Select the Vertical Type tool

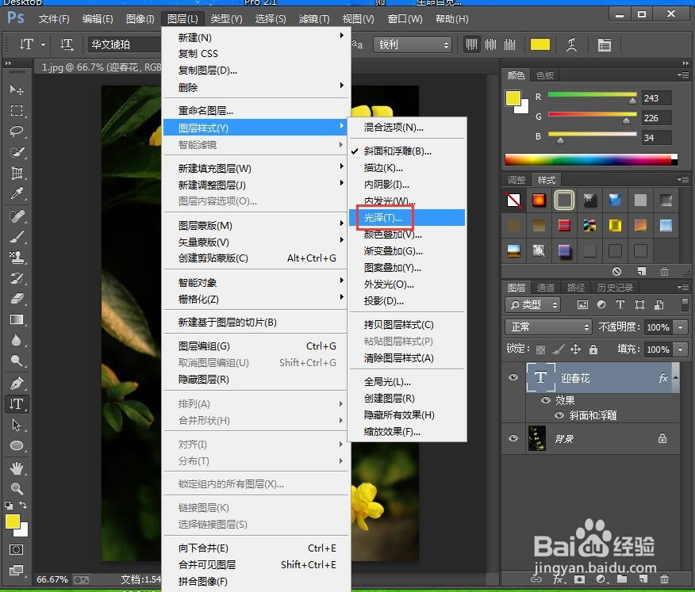tap(17, 404)
